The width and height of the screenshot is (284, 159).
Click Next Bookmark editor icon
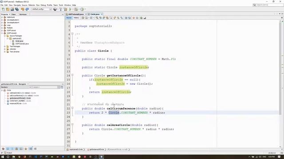pyautogui.click(x=118, y=18)
